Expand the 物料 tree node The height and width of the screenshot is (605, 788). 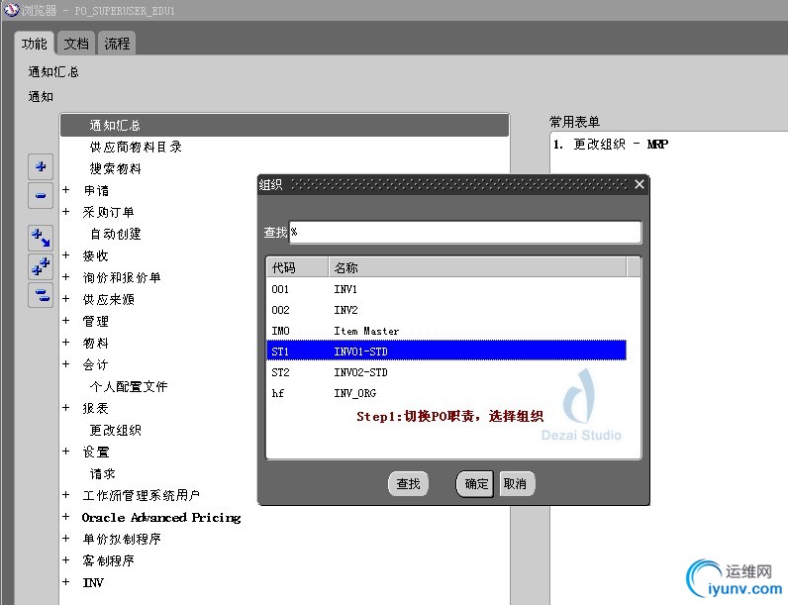[x=66, y=343]
